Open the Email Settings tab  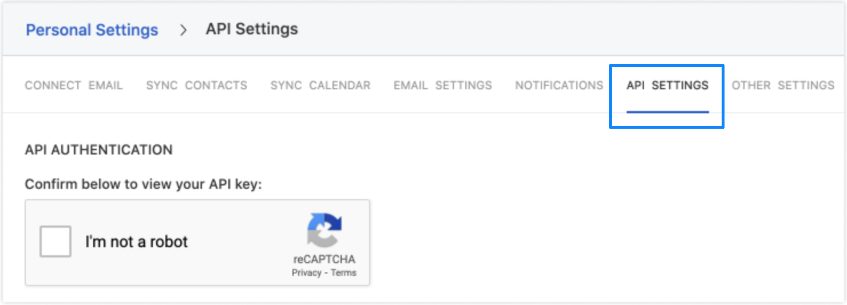443,85
